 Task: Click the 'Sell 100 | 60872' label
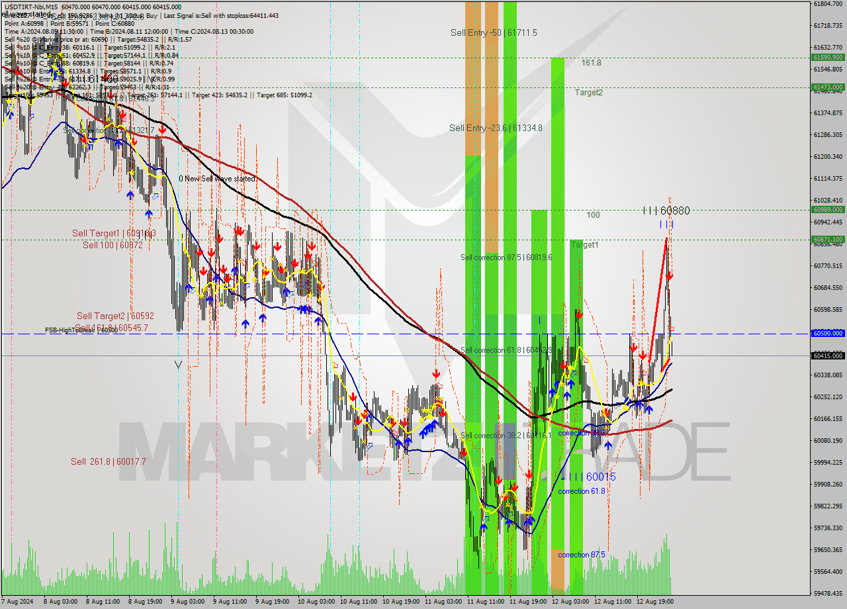pyautogui.click(x=112, y=245)
